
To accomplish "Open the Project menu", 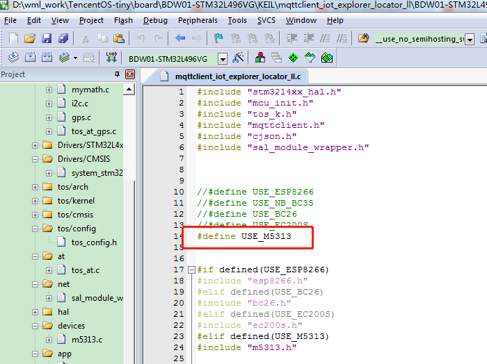I will tap(91, 20).
